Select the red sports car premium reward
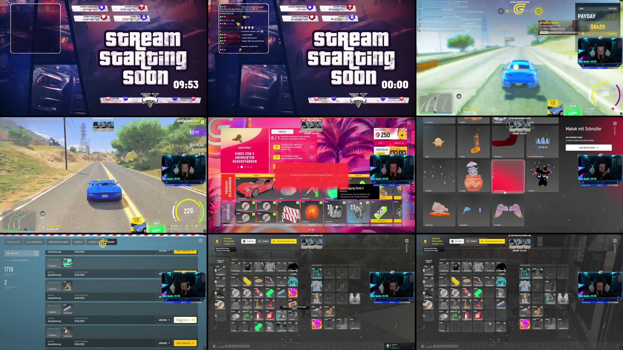The width and height of the screenshot is (623, 350). (x=256, y=188)
